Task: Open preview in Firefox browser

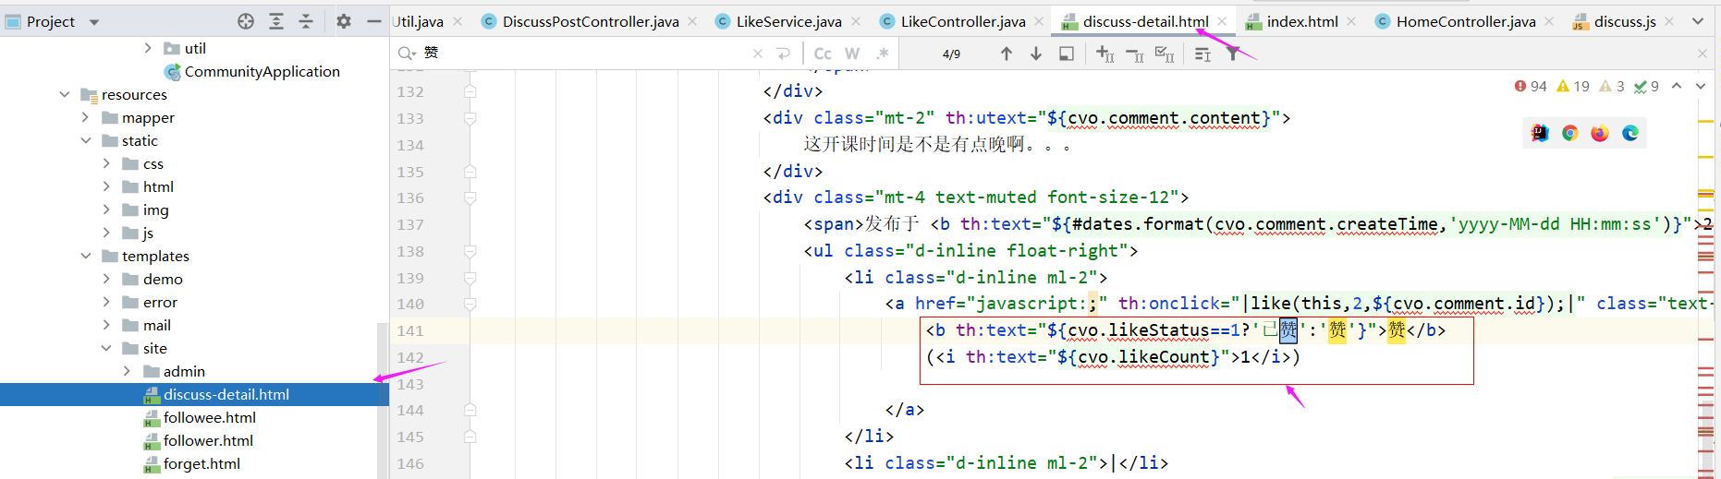Action: pyautogui.click(x=1600, y=133)
